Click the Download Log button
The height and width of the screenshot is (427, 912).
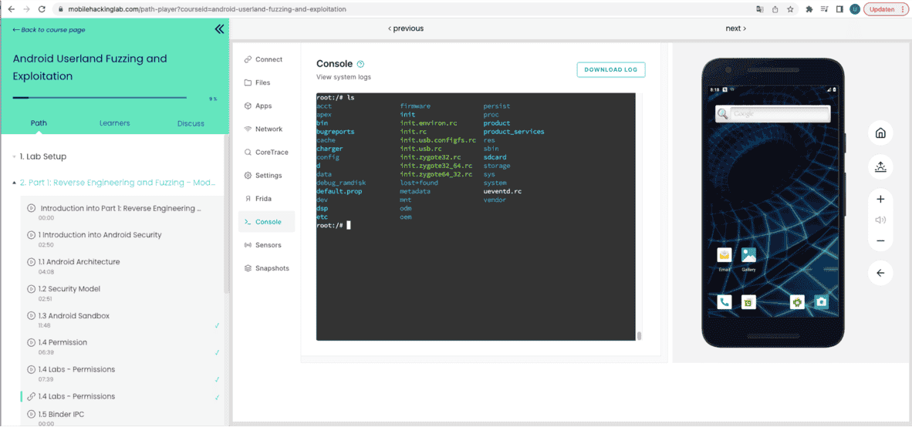[610, 69]
